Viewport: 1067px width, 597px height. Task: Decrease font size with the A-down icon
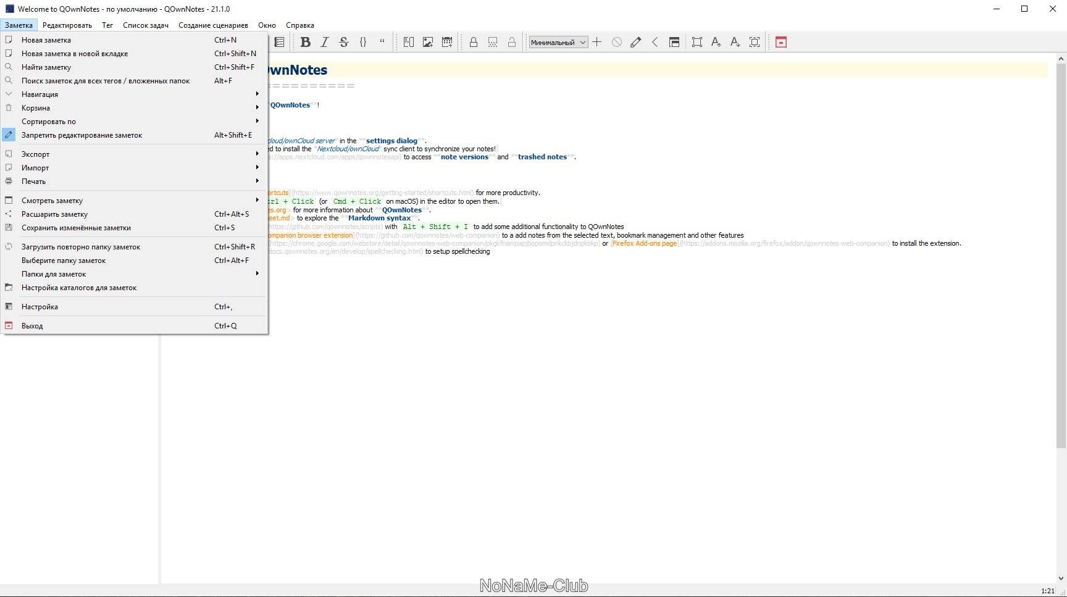pos(735,42)
